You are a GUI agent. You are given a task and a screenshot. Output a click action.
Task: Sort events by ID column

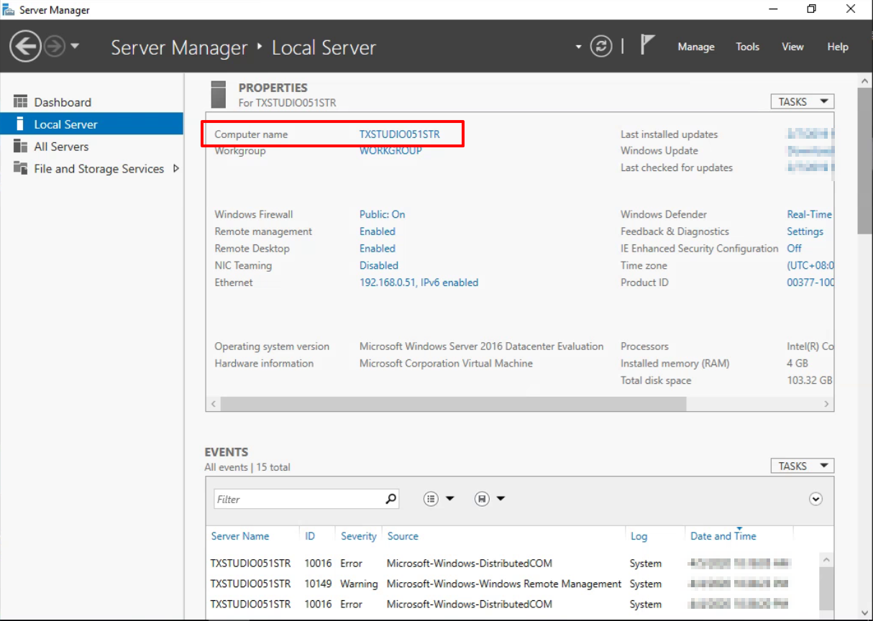click(x=310, y=536)
